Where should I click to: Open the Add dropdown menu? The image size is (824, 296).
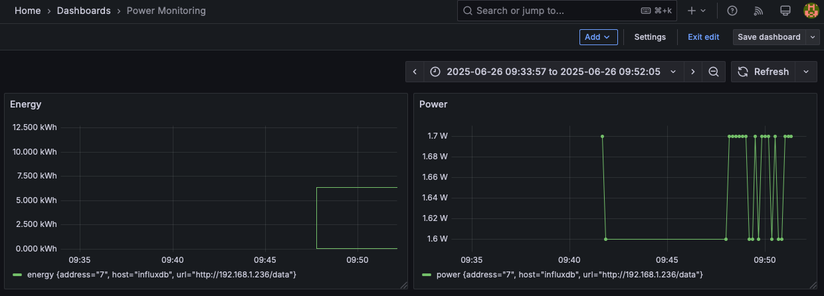click(x=598, y=37)
